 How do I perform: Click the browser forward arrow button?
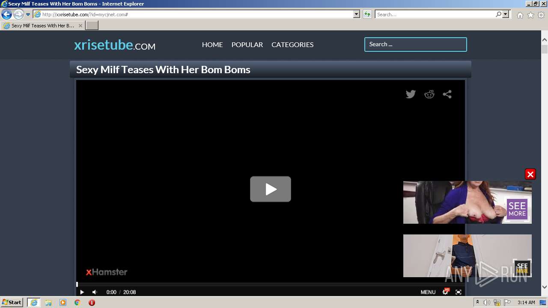[x=18, y=15]
